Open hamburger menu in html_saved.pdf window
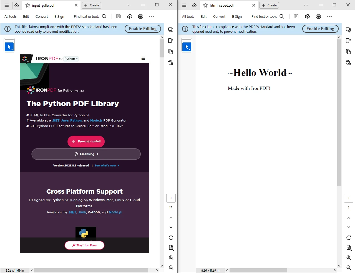Screen dimensions: 355x273 click(x=184, y=5)
